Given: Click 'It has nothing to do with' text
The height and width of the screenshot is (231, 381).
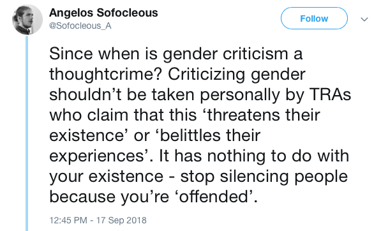Looking at the screenshot, I should [x=254, y=156].
